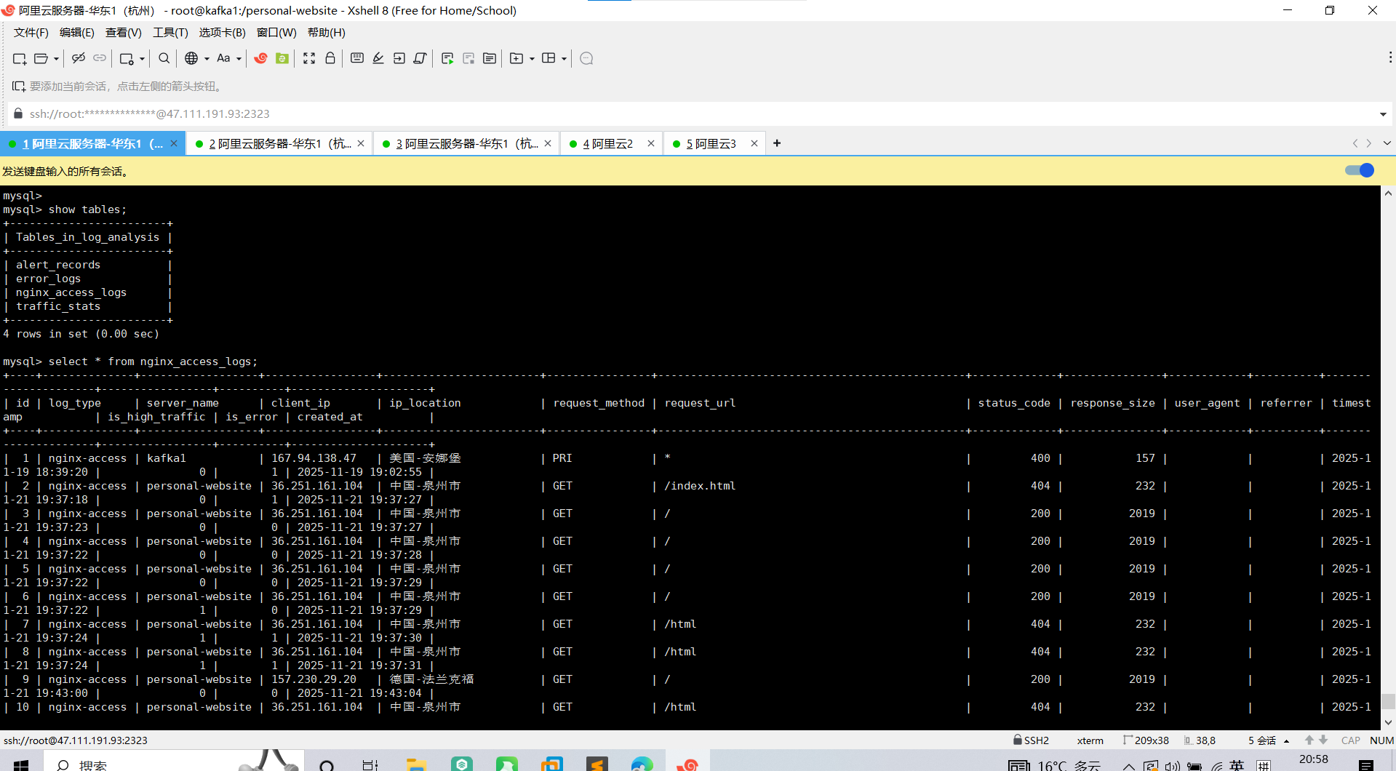Expand the layout arrangement dropdown arrow
The width and height of the screenshot is (1396, 771).
coord(564,59)
